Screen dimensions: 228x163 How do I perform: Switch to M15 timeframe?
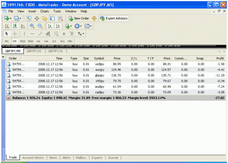coord(23,41)
